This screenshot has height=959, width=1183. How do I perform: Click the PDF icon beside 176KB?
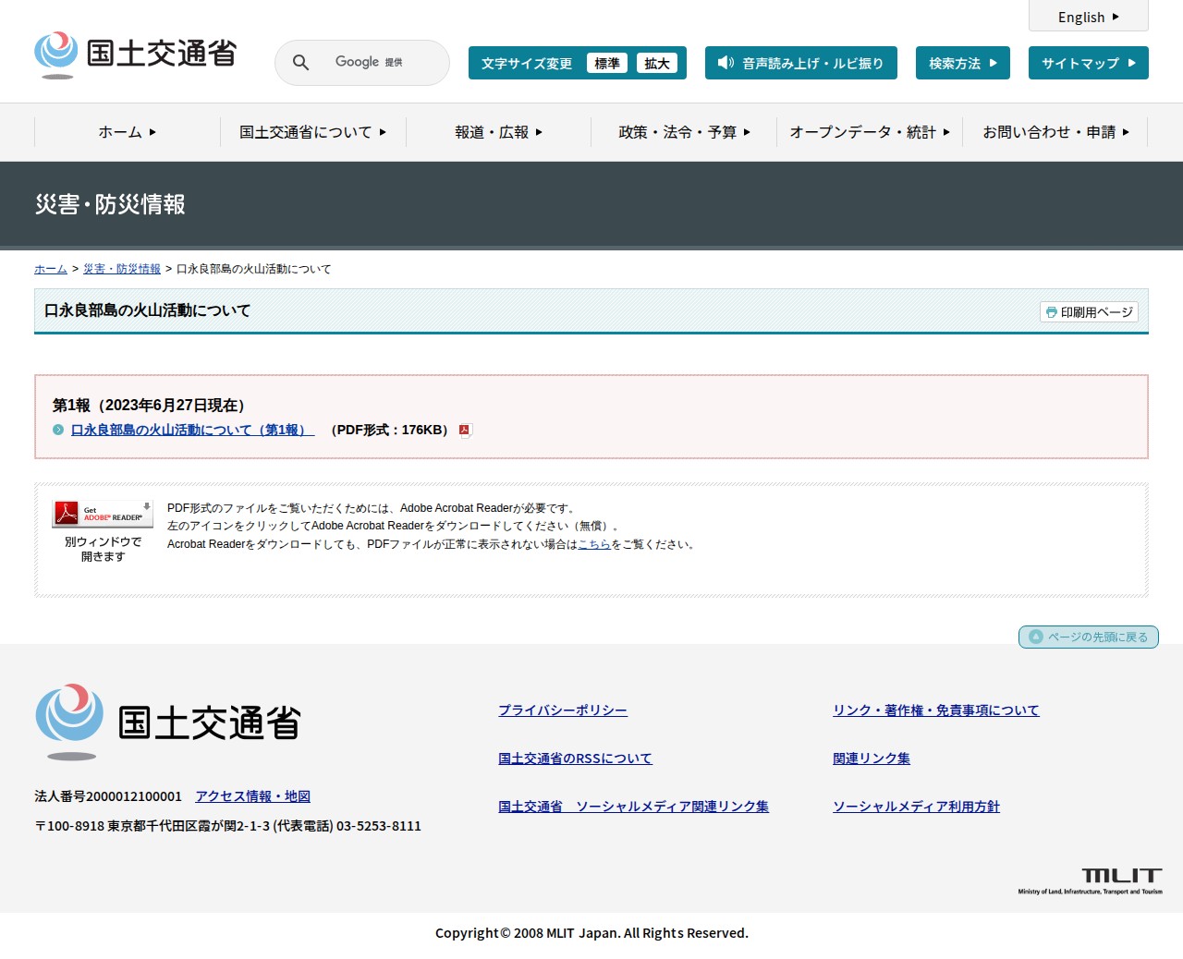(x=465, y=431)
